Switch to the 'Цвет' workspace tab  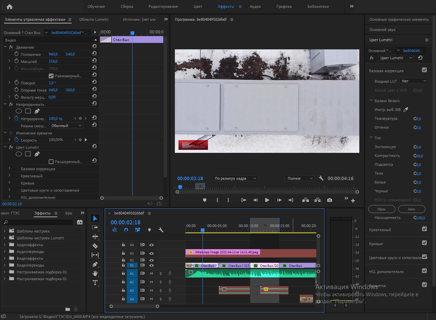[x=198, y=6]
